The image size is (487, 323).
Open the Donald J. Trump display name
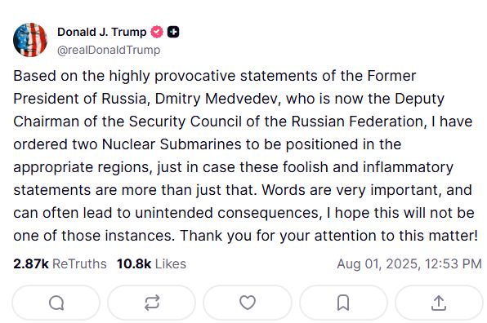point(102,32)
